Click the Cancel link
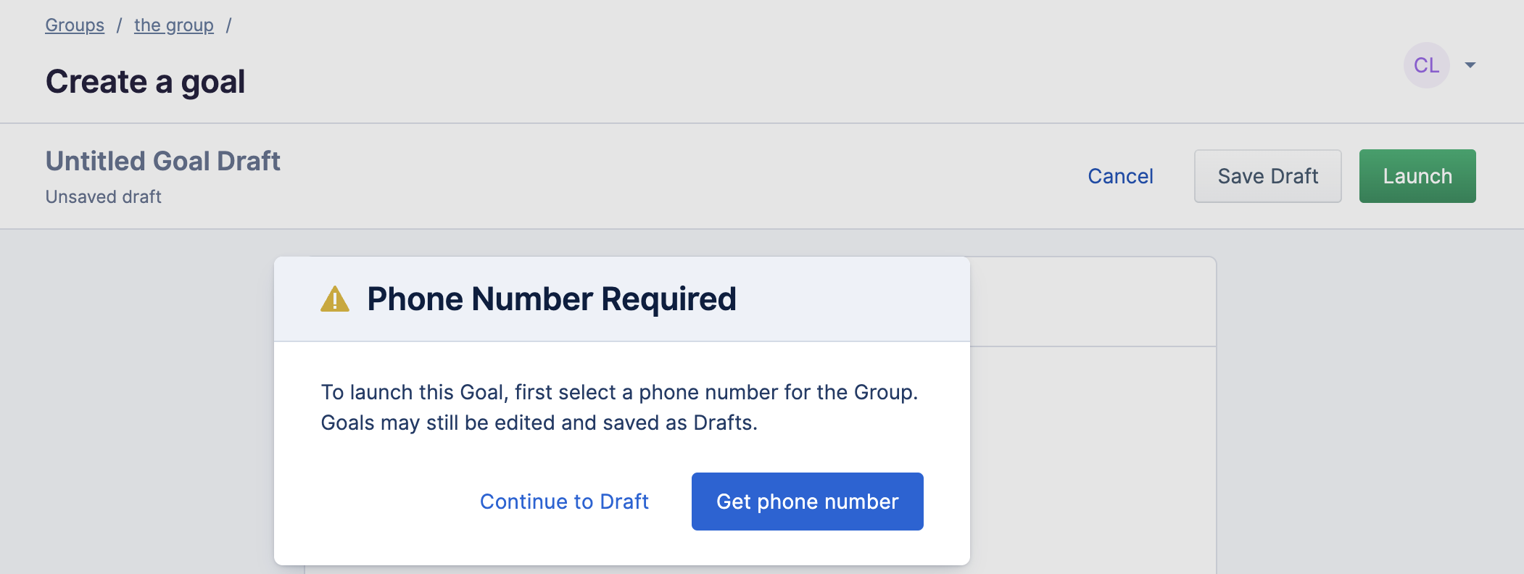Screen dimensions: 1524x574 click(x=1120, y=176)
